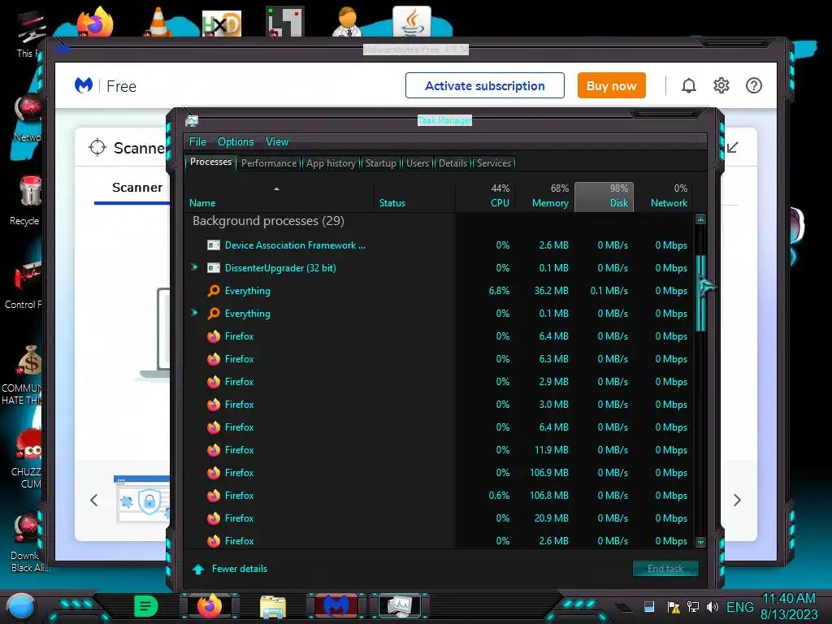Select the Scanner tab in Malwarebytes
The image size is (832, 624).
click(136, 188)
